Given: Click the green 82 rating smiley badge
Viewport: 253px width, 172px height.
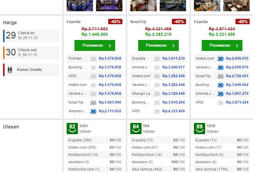Looking at the screenshot, I should pos(72,128).
